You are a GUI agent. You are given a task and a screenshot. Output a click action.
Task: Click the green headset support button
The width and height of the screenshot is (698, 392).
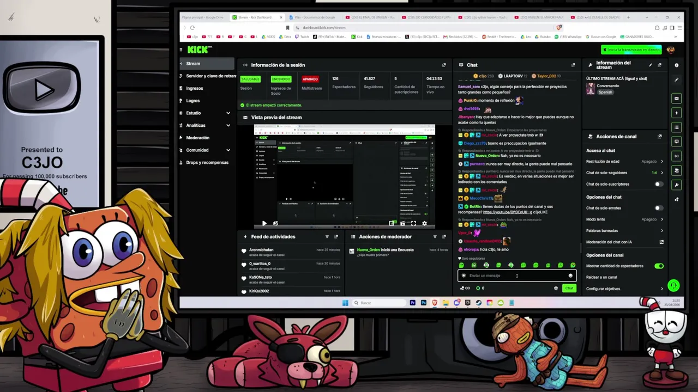pos(673,285)
